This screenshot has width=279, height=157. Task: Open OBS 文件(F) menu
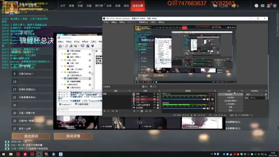pyautogui.click(x=106, y=22)
